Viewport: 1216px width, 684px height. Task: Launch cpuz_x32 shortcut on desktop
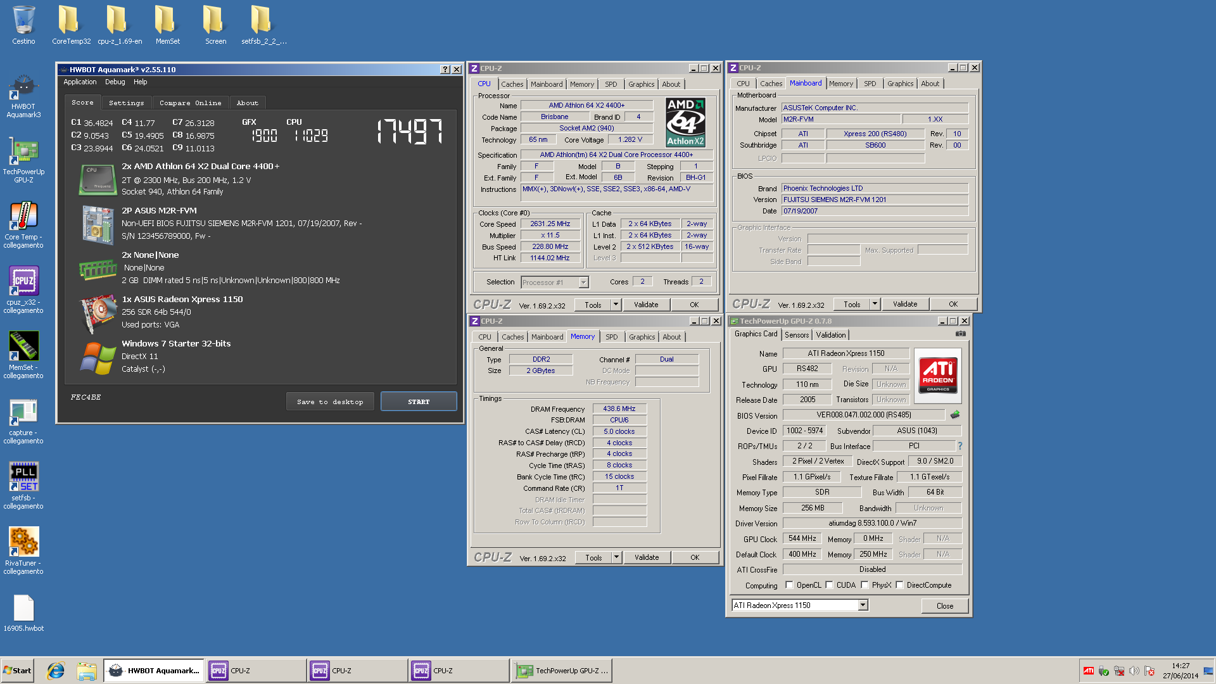point(23,291)
